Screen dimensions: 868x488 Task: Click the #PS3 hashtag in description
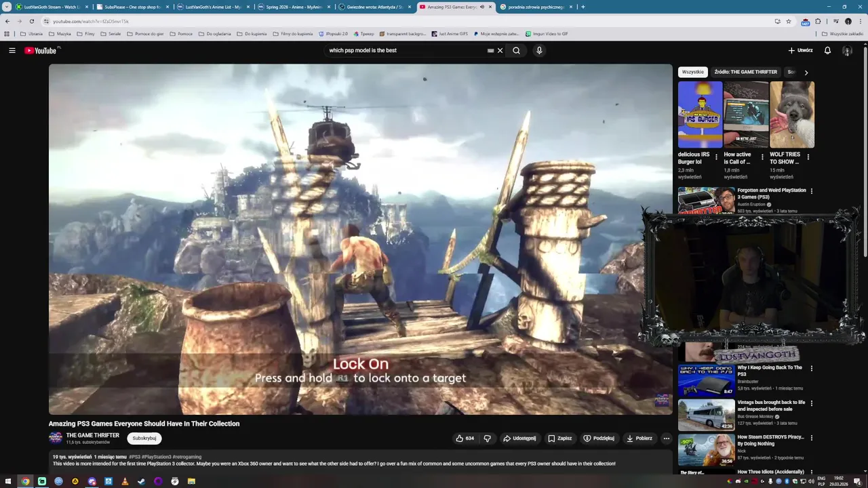(134, 457)
